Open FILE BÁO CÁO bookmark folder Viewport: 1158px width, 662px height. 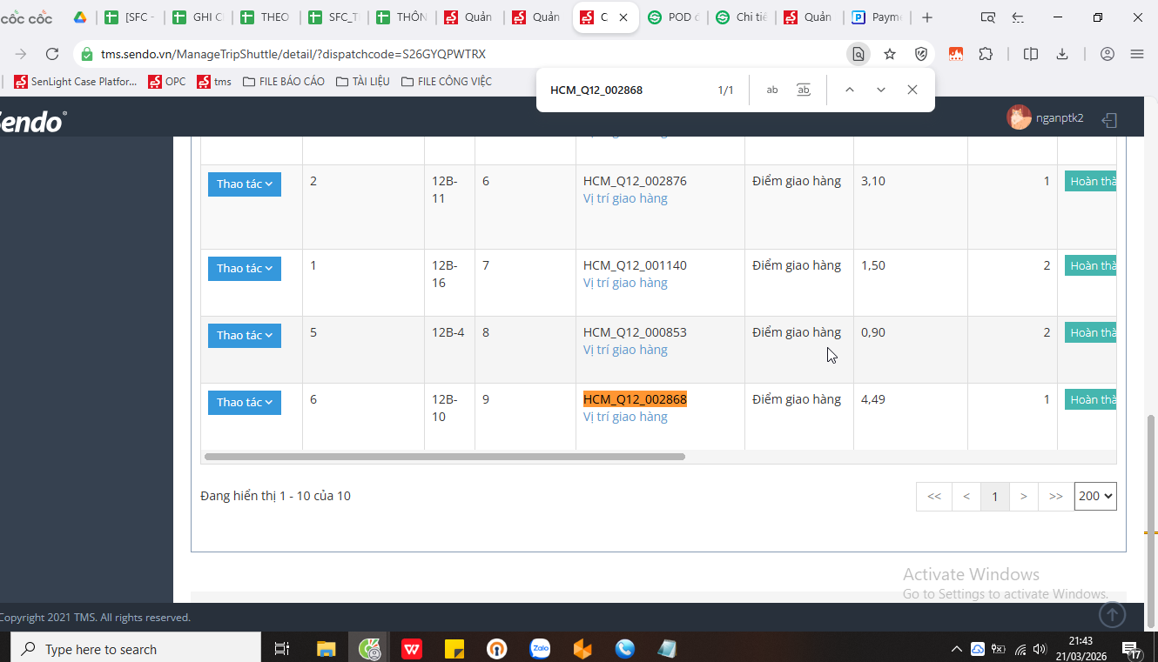coord(284,82)
